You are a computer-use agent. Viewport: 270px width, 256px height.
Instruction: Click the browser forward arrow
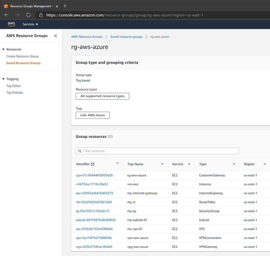[x=17, y=15]
